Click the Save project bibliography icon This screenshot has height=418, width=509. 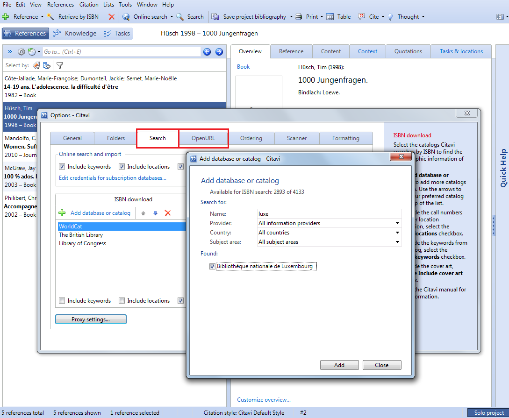click(215, 16)
